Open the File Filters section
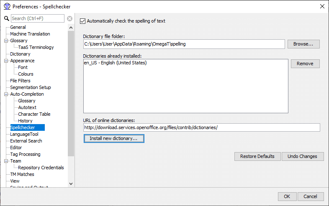 point(20,81)
